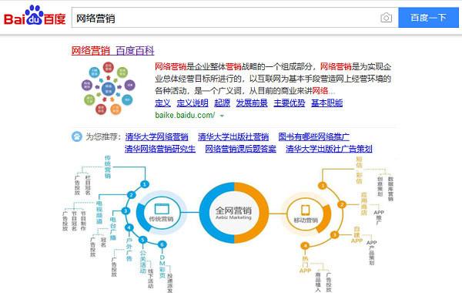
Task: Click orange node number 2
Action: click(x=342, y=204)
